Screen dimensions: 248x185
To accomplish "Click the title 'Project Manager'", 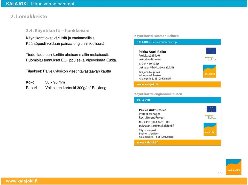I will (150, 114).
